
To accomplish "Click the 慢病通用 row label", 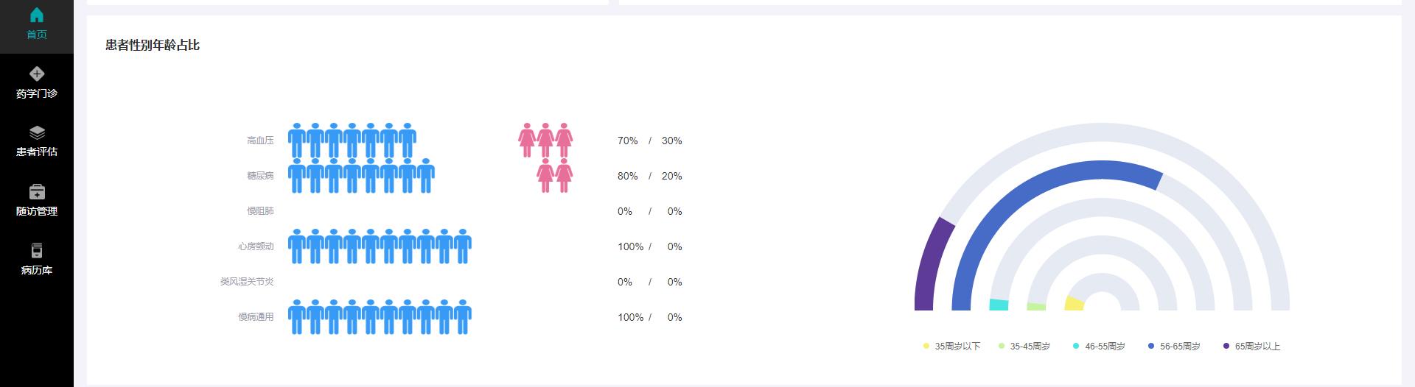I will click(256, 317).
